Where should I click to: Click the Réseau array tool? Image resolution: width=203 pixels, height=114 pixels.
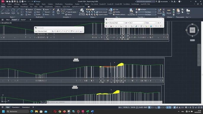pyautogui.click(x=46, y=14)
